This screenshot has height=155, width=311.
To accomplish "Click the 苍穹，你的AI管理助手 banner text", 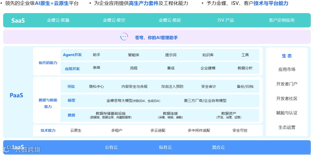I will (x=156, y=38).
